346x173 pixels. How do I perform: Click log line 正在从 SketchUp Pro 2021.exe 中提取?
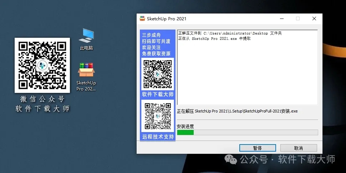[214, 38]
